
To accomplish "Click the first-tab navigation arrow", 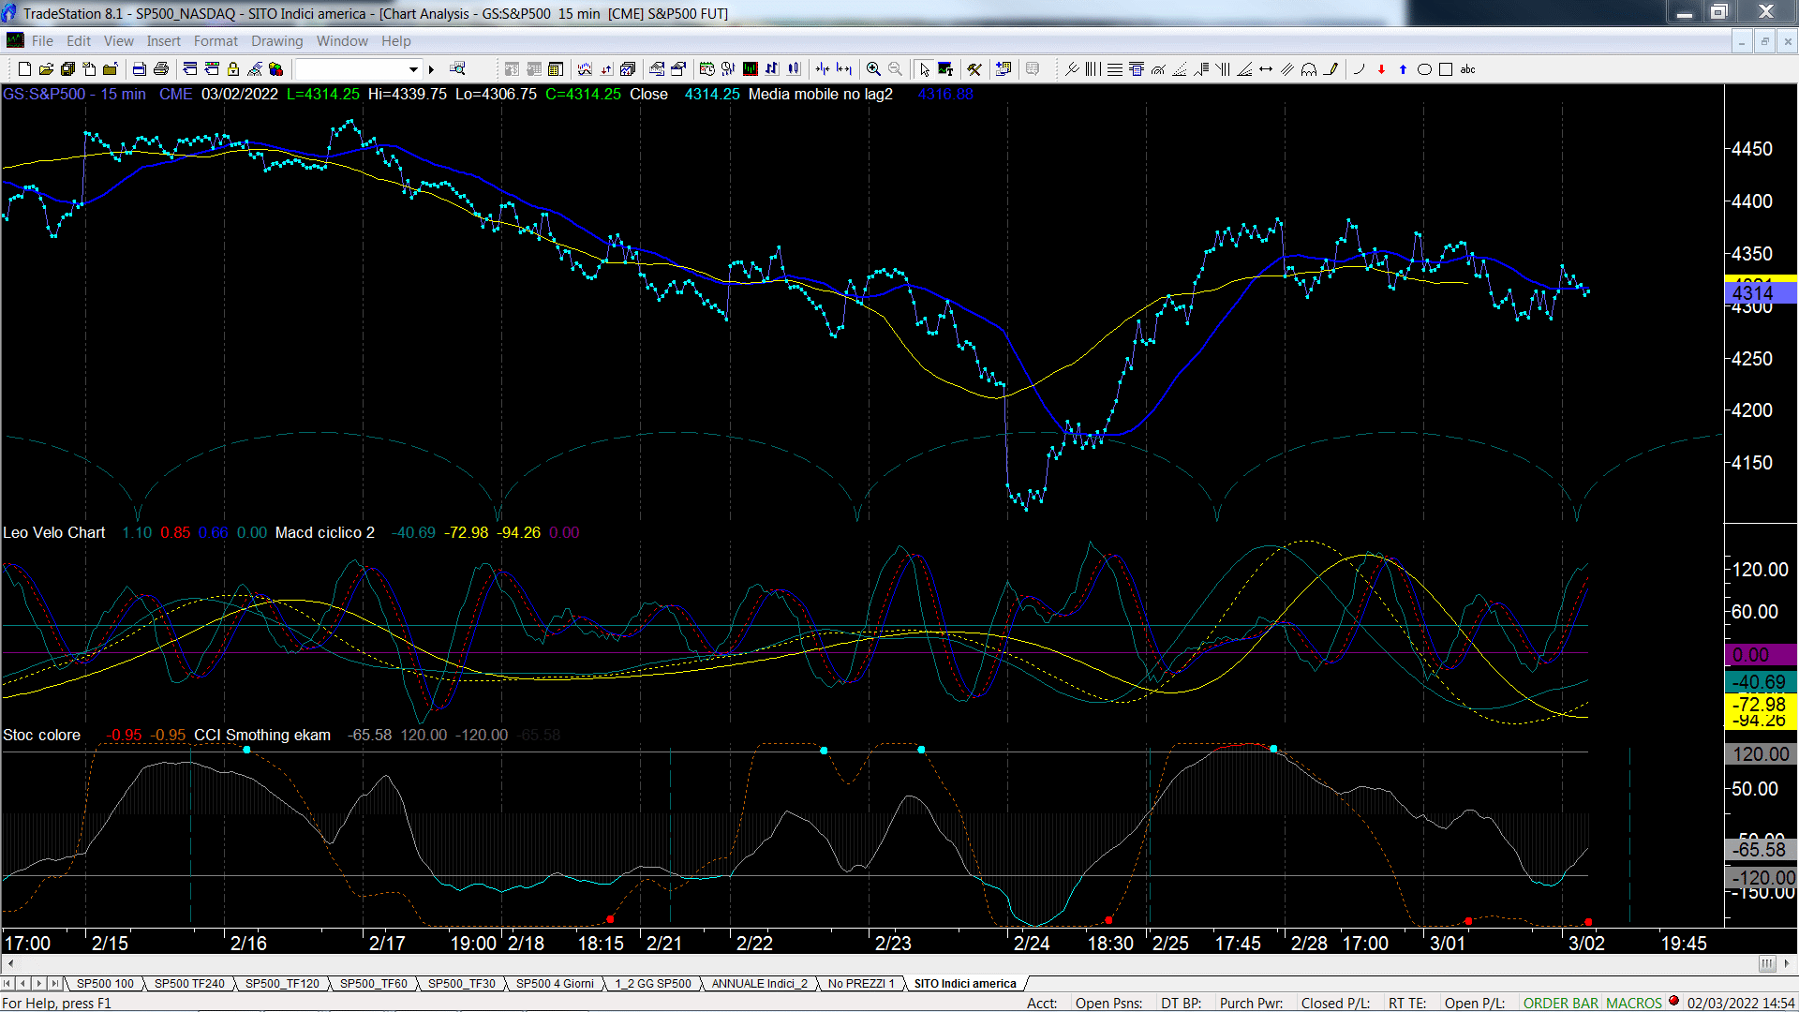I will coord(7,984).
